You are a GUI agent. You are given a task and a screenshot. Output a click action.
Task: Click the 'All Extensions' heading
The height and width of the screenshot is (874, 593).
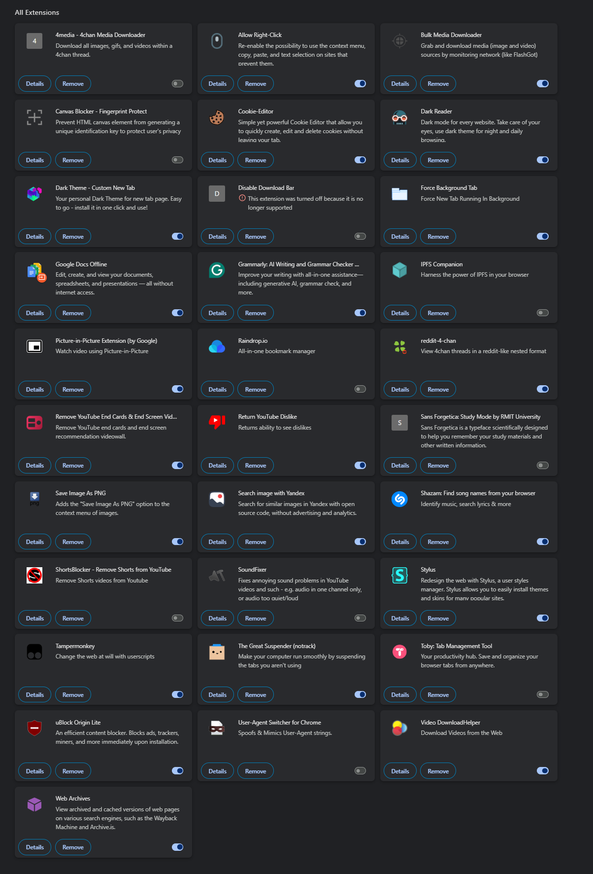(37, 12)
